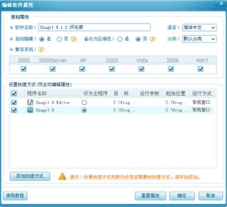Click the 添加快捷方式 button
The image size is (227, 207).
[30, 176]
